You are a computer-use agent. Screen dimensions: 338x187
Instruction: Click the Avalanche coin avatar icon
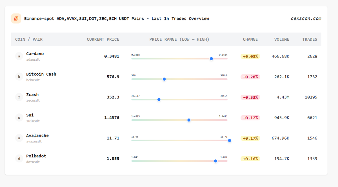pyautogui.click(x=19, y=138)
